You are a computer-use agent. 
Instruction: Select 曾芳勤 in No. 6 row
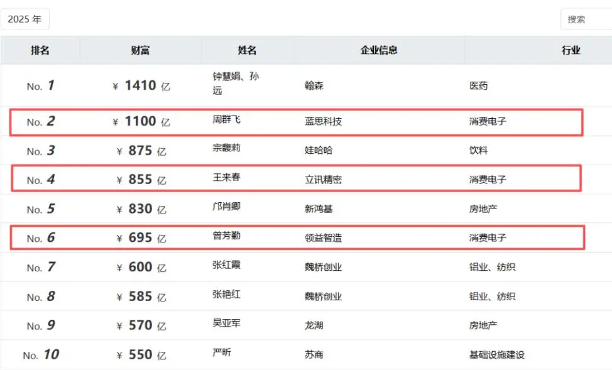[x=226, y=236]
